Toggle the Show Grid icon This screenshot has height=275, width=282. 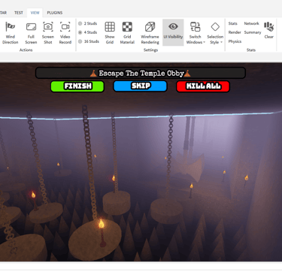[x=110, y=33]
